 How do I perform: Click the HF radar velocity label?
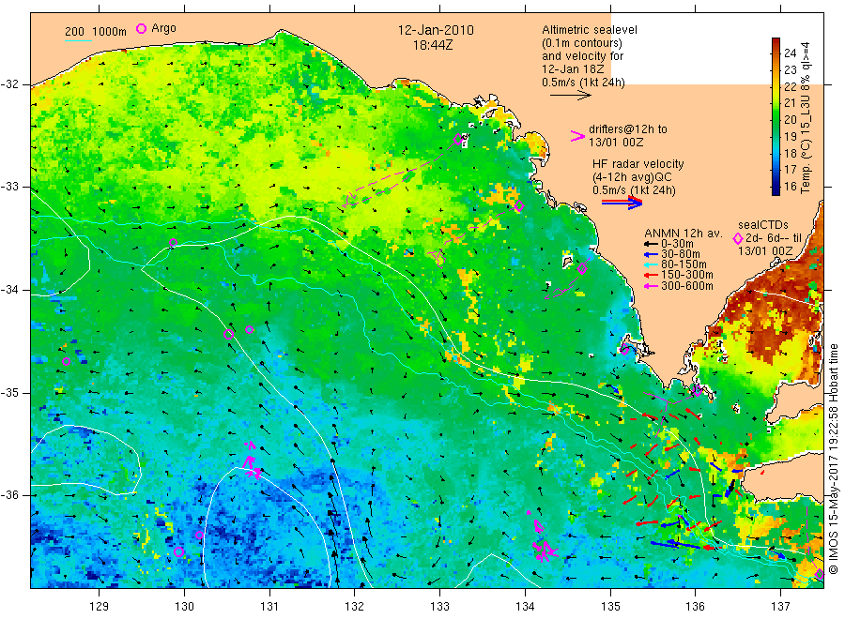638,163
